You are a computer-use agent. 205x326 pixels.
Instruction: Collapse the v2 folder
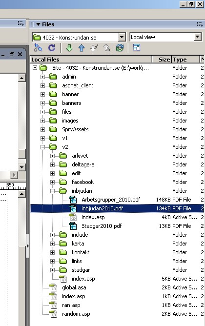click(x=42, y=147)
